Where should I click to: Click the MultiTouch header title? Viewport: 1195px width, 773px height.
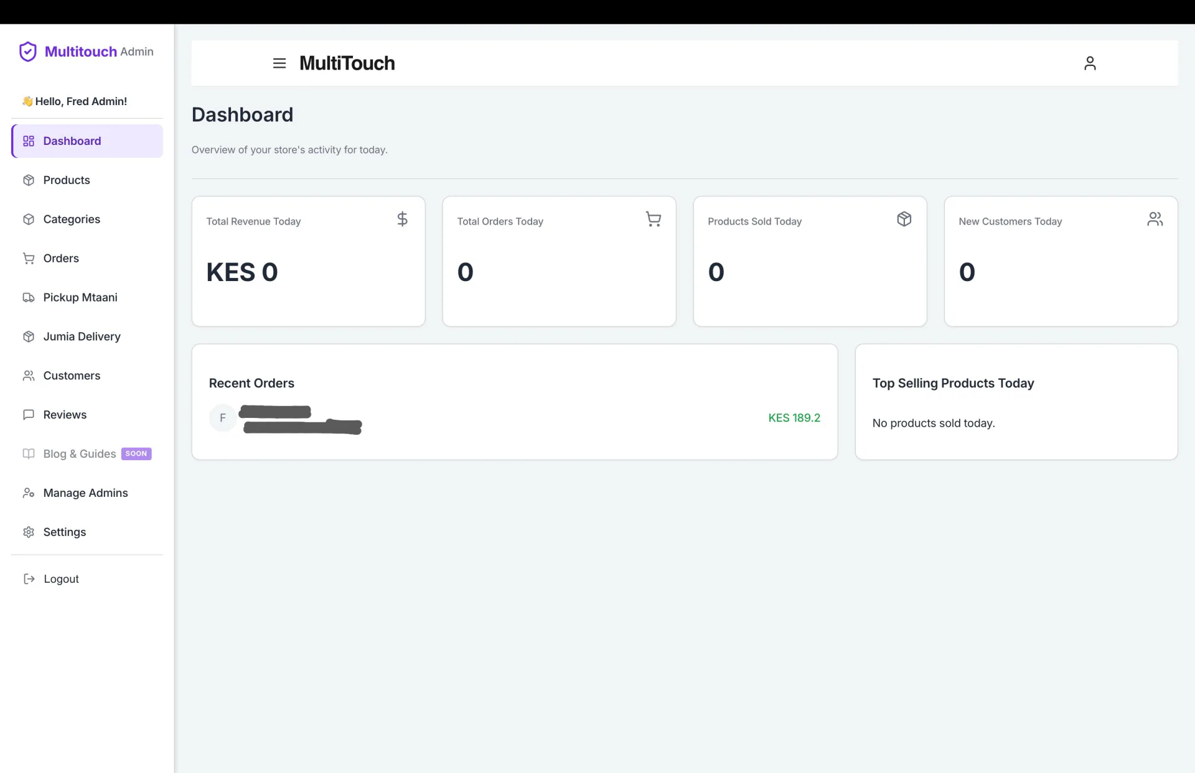point(347,63)
